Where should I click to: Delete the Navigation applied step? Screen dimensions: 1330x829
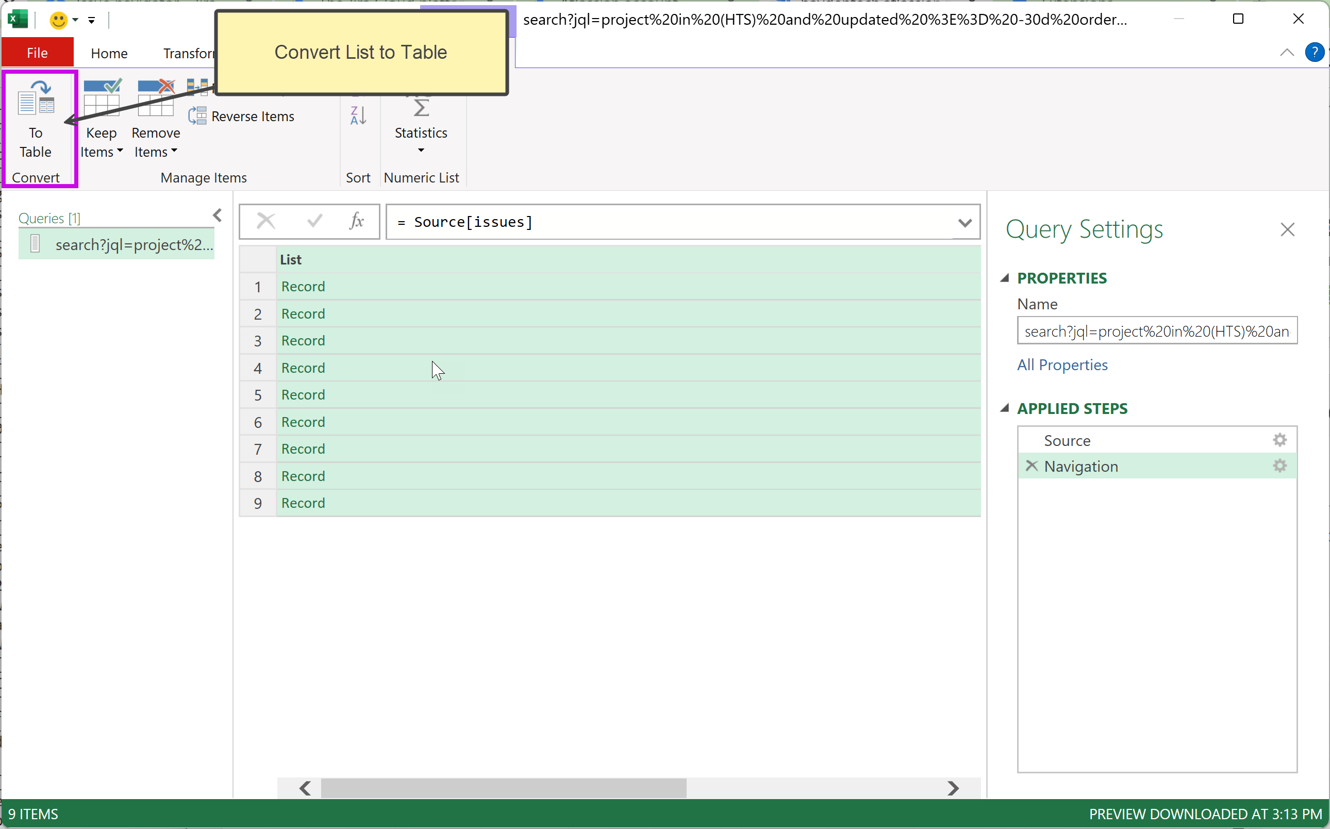[x=1031, y=466]
